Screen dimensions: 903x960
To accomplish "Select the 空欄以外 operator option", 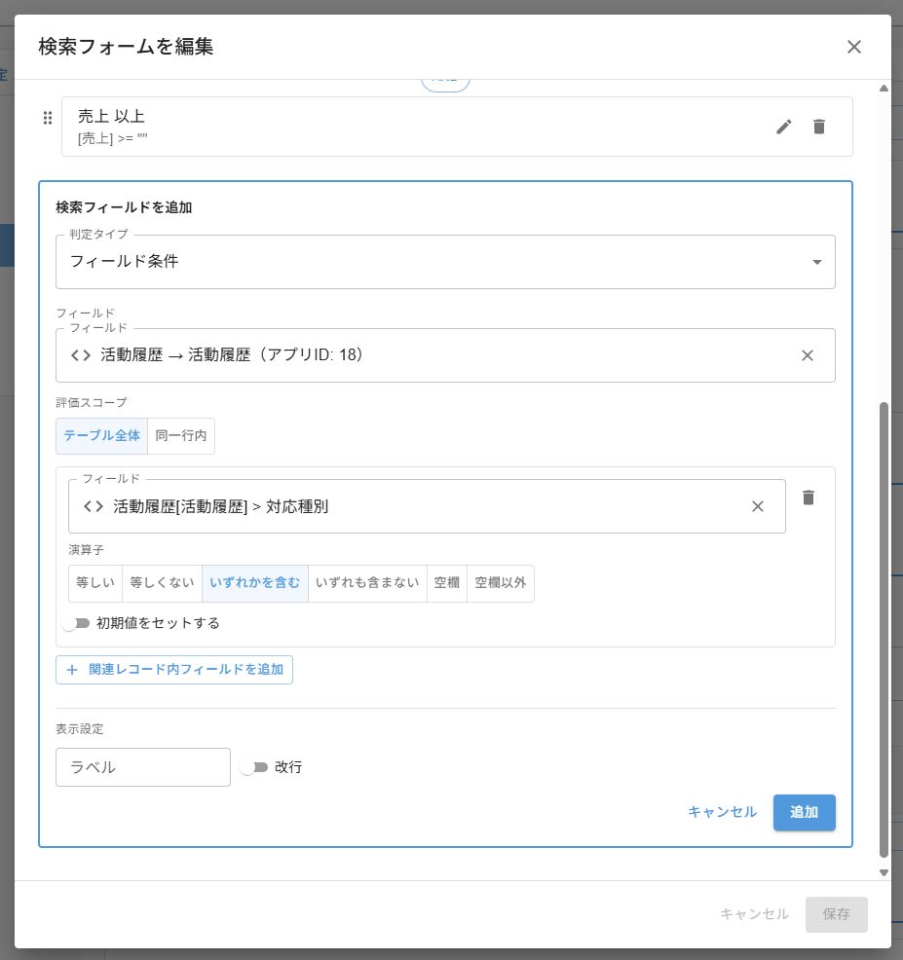I will coord(500,583).
